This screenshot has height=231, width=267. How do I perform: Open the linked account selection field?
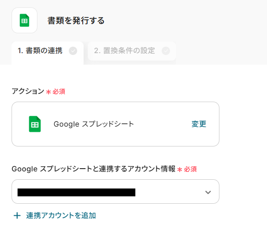coord(115,191)
